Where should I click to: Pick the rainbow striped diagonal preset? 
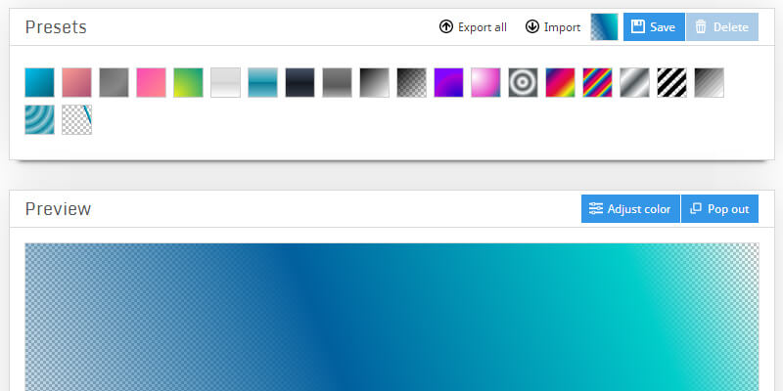(x=598, y=82)
